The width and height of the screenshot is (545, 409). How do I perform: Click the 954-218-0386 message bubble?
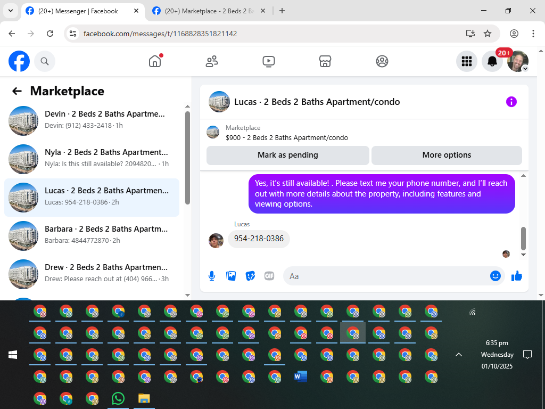(x=259, y=239)
